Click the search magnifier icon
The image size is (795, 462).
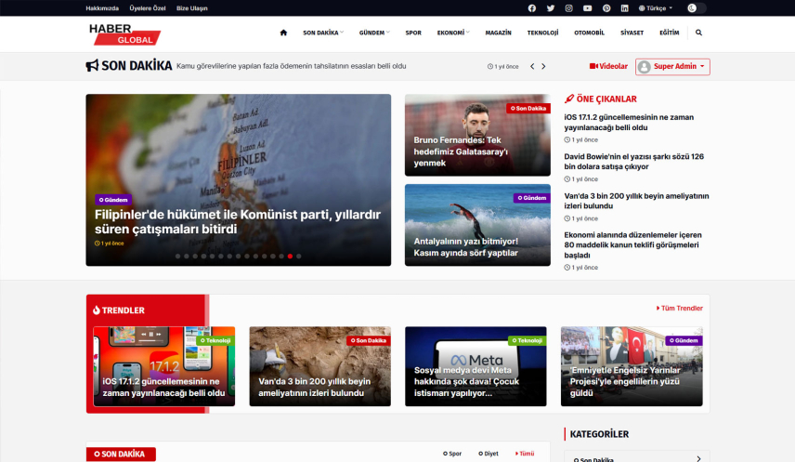[698, 33]
